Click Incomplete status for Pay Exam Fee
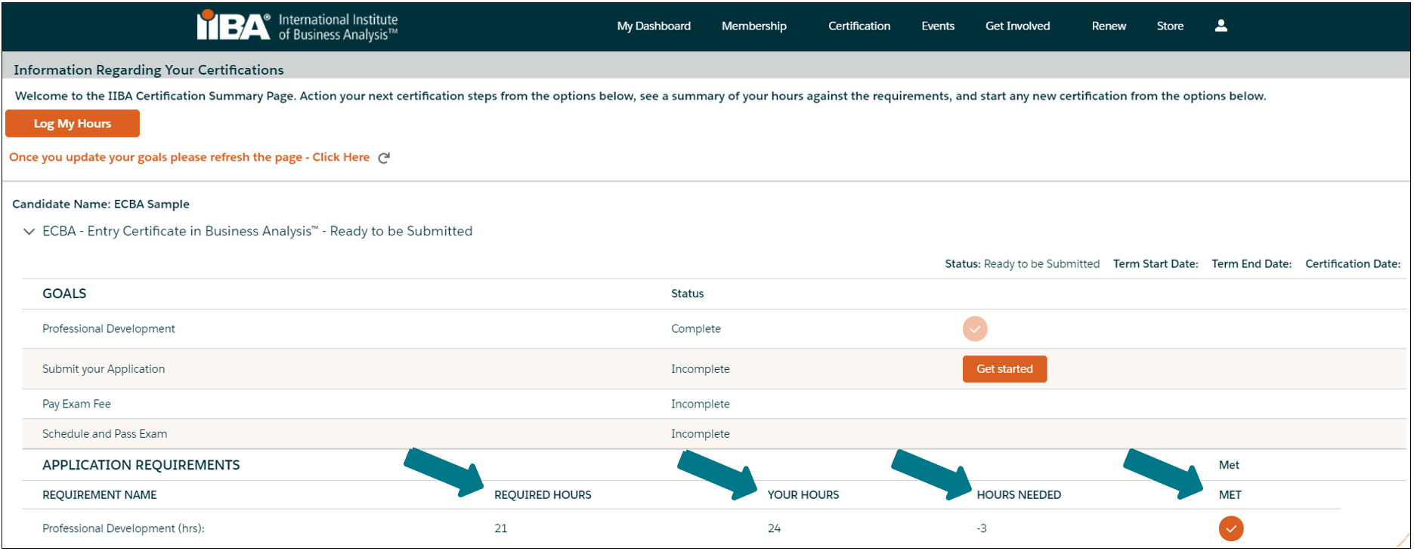 [701, 404]
